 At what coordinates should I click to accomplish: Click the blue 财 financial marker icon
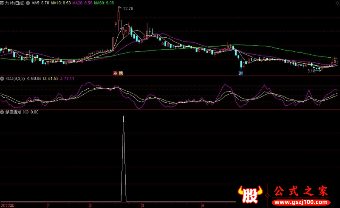[241, 73]
